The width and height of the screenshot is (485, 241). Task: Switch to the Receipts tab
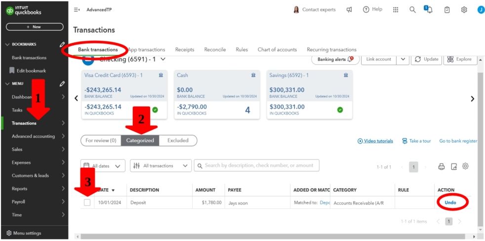[x=185, y=49]
